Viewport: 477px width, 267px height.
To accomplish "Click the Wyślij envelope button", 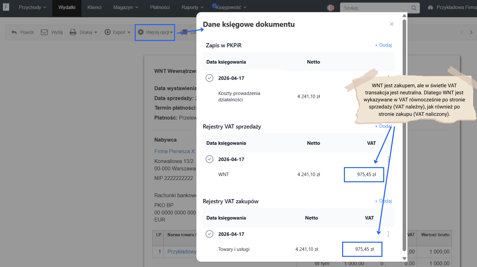I will tap(52, 32).
